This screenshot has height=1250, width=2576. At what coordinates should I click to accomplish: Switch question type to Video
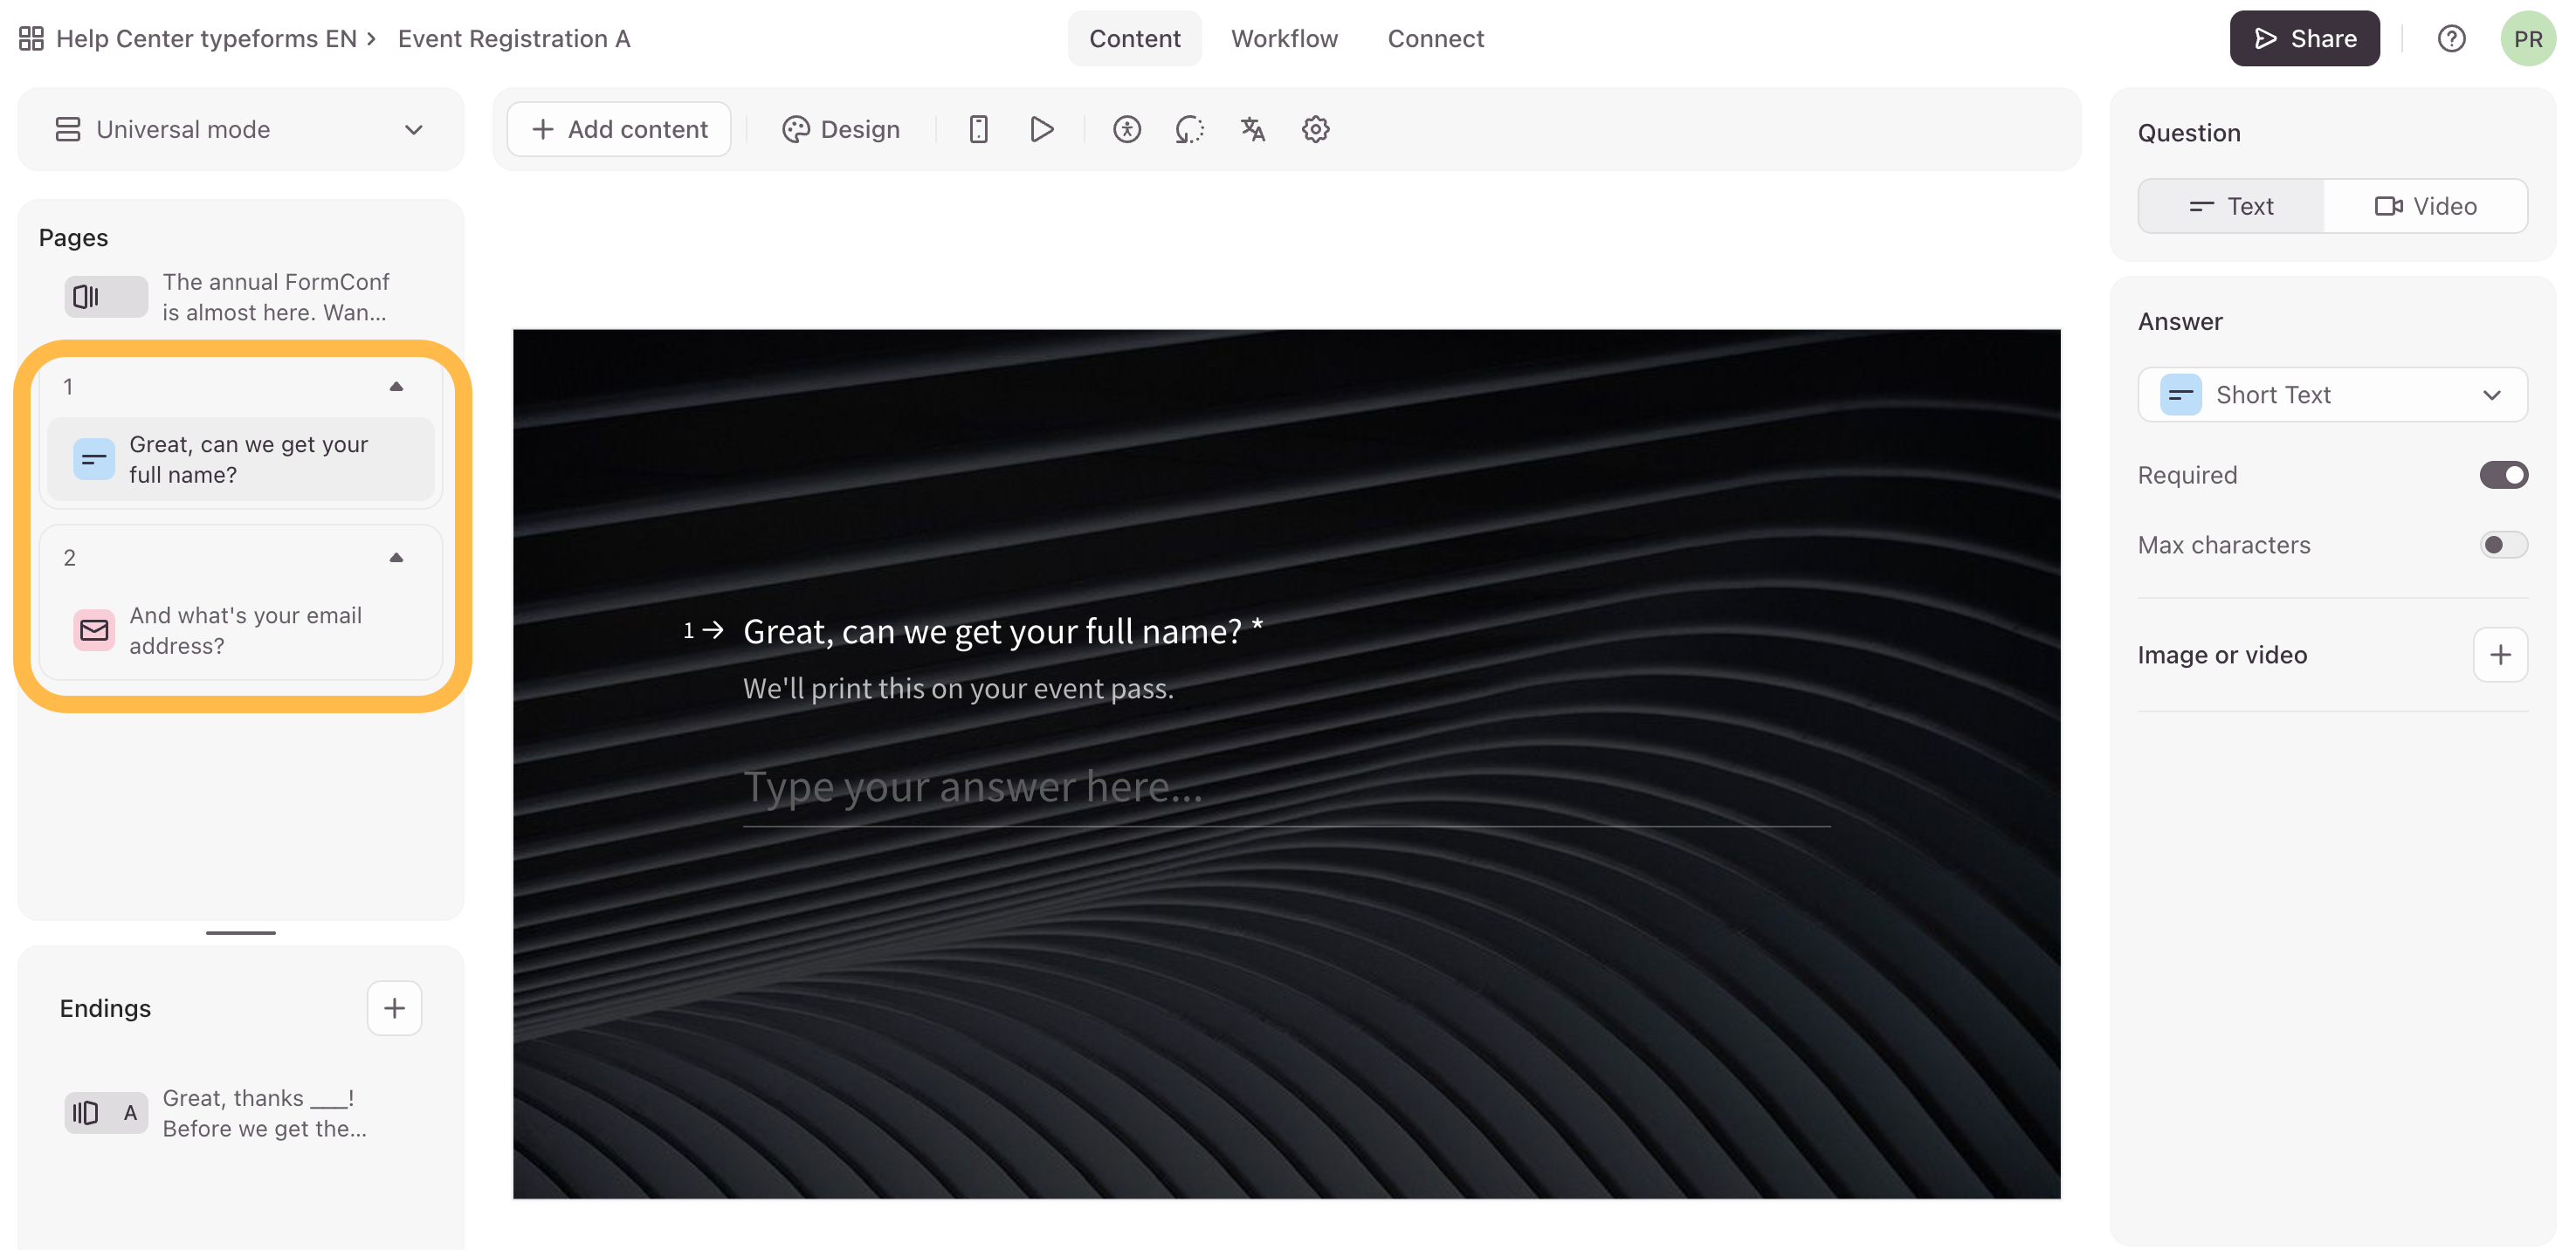2425,206
